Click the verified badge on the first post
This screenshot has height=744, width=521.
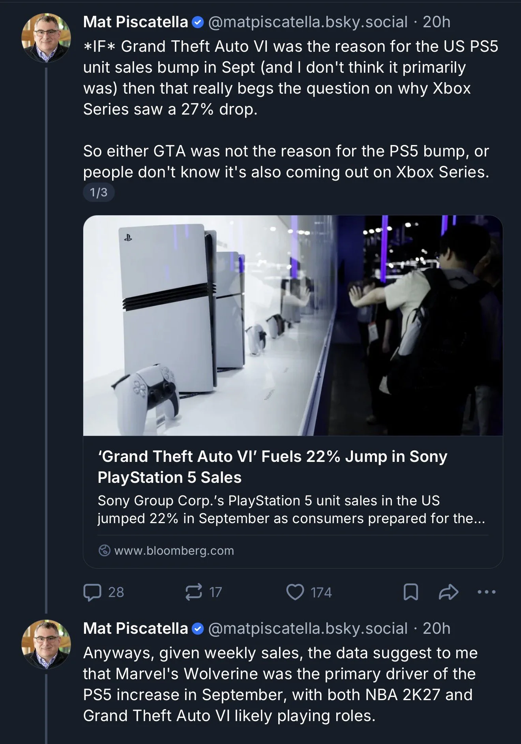click(198, 23)
